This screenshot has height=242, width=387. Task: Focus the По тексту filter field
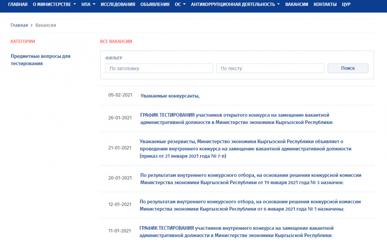click(270, 68)
